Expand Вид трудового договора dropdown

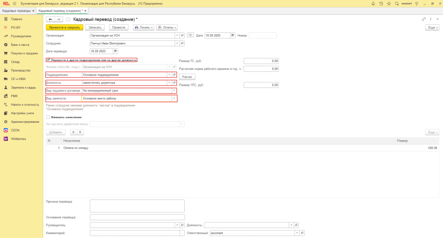point(174,91)
